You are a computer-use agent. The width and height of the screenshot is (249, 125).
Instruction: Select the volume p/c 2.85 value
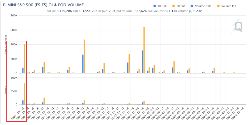pyautogui.click(x=199, y=11)
